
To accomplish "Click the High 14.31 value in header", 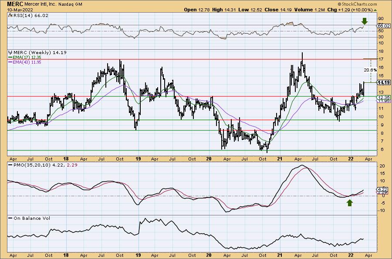I will [x=224, y=10].
